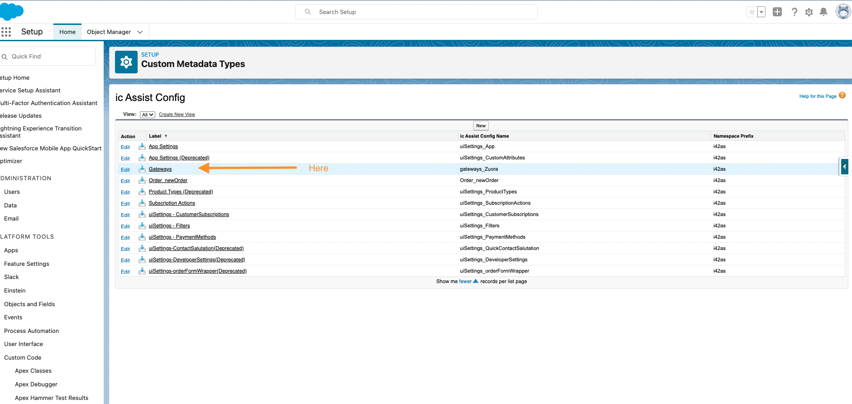Open Apex Classes in the sidebar
Image resolution: width=852 pixels, height=404 pixels.
(x=33, y=370)
